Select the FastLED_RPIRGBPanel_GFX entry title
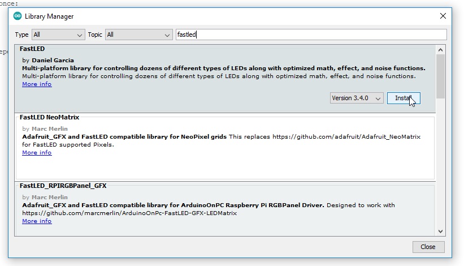The image size is (464, 266). click(63, 186)
